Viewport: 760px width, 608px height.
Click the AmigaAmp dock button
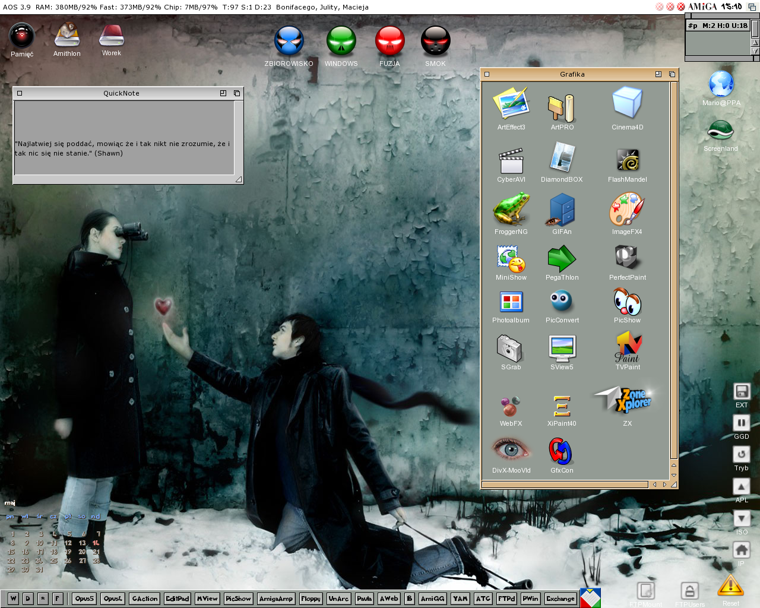(276, 598)
